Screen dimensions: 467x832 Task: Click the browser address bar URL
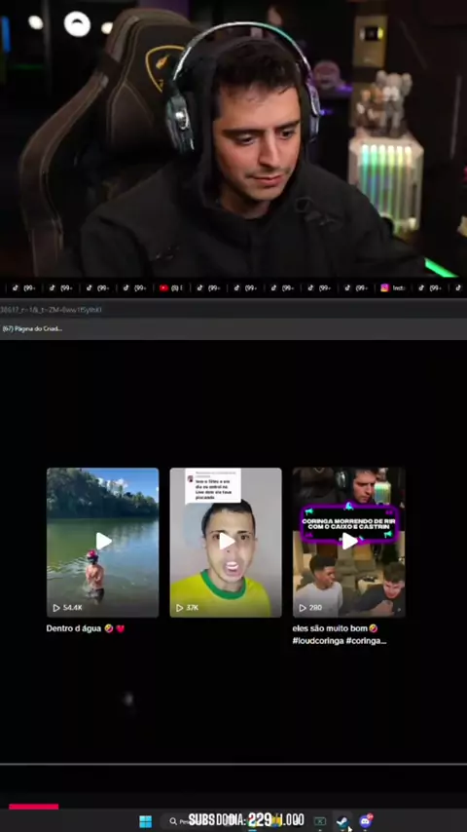pos(51,310)
